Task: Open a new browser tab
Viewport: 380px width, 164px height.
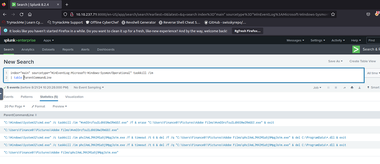Action: [67, 4]
